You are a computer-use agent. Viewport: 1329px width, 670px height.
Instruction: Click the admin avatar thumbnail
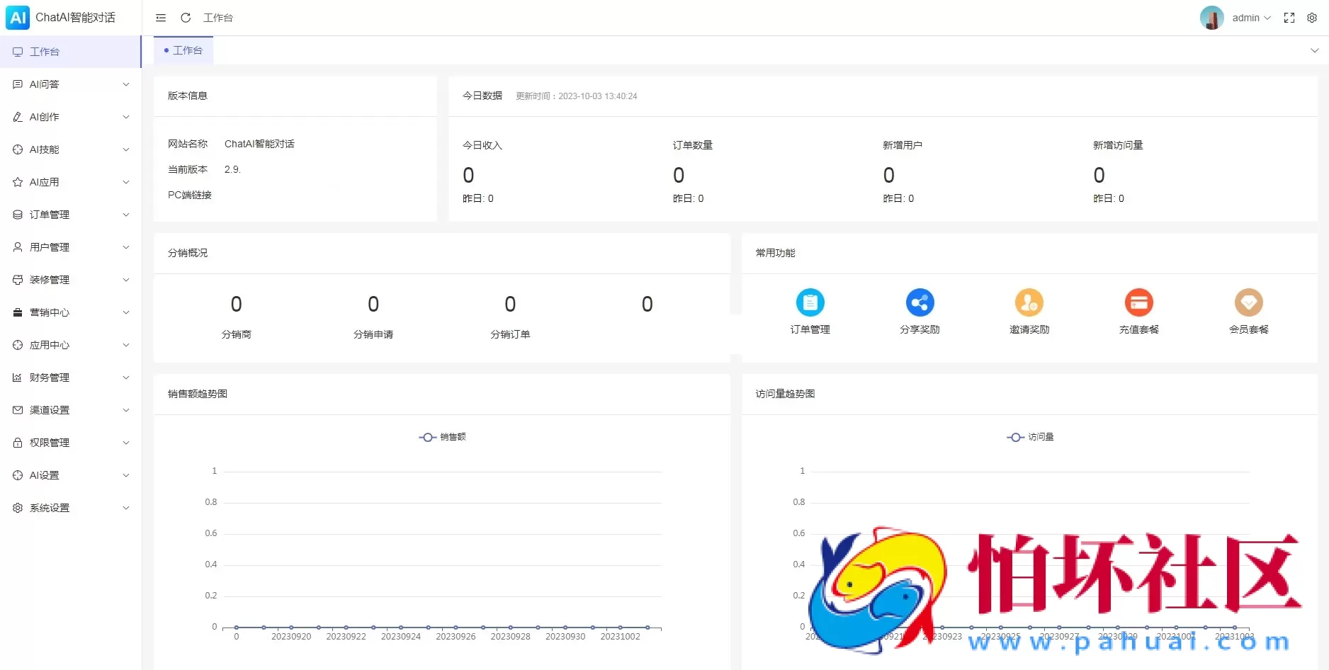pyautogui.click(x=1211, y=18)
